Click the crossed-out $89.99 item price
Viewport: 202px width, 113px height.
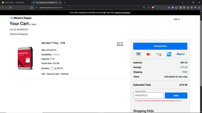120,43
